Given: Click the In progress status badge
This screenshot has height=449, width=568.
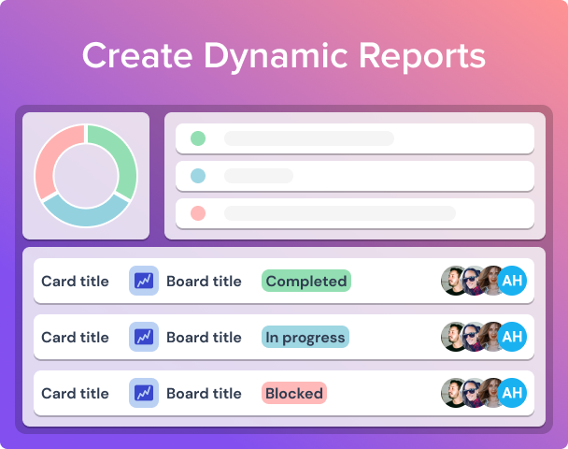Looking at the screenshot, I should (305, 337).
